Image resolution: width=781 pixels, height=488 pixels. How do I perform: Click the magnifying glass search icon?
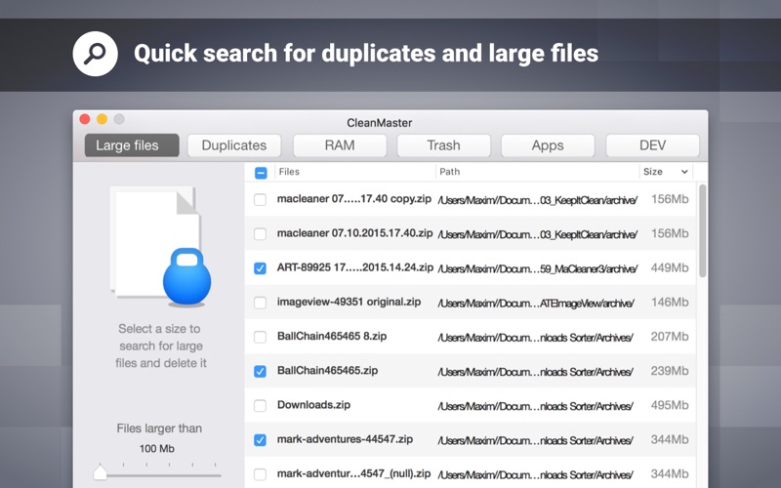(x=95, y=54)
